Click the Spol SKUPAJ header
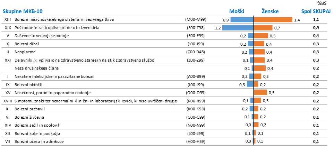 [316, 11]
